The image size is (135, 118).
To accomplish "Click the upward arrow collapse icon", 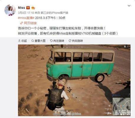I will 19,41.
